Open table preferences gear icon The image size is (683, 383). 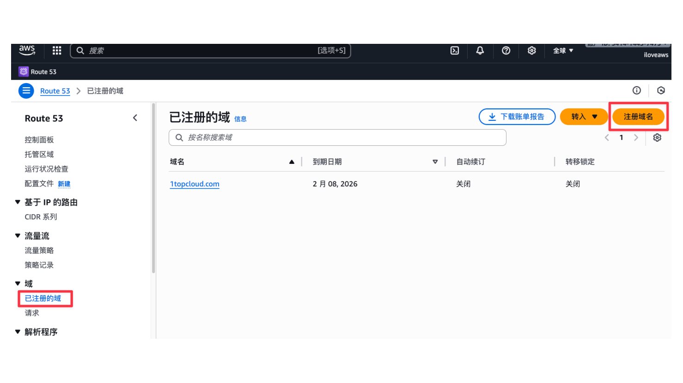click(657, 138)
